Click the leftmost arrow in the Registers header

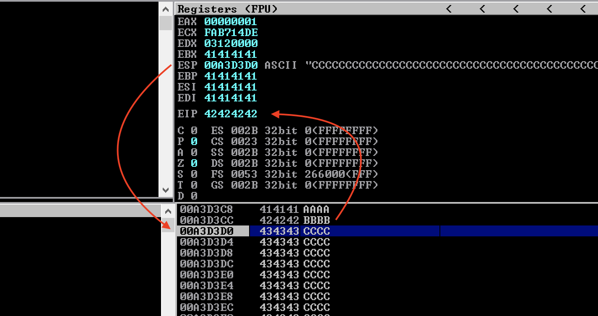tap(449, 9)
